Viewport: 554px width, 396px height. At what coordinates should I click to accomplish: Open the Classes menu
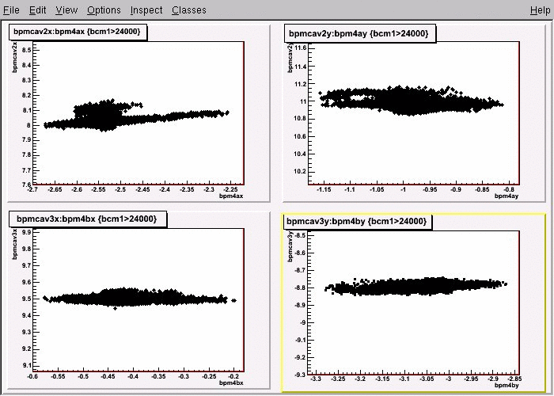pos(189,10)
